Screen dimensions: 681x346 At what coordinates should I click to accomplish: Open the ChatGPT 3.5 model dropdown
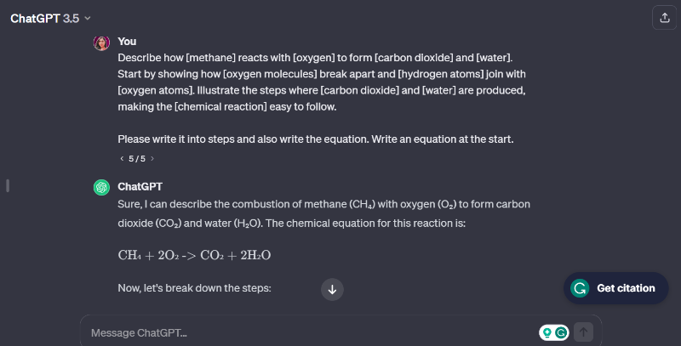tap(50, 18)
